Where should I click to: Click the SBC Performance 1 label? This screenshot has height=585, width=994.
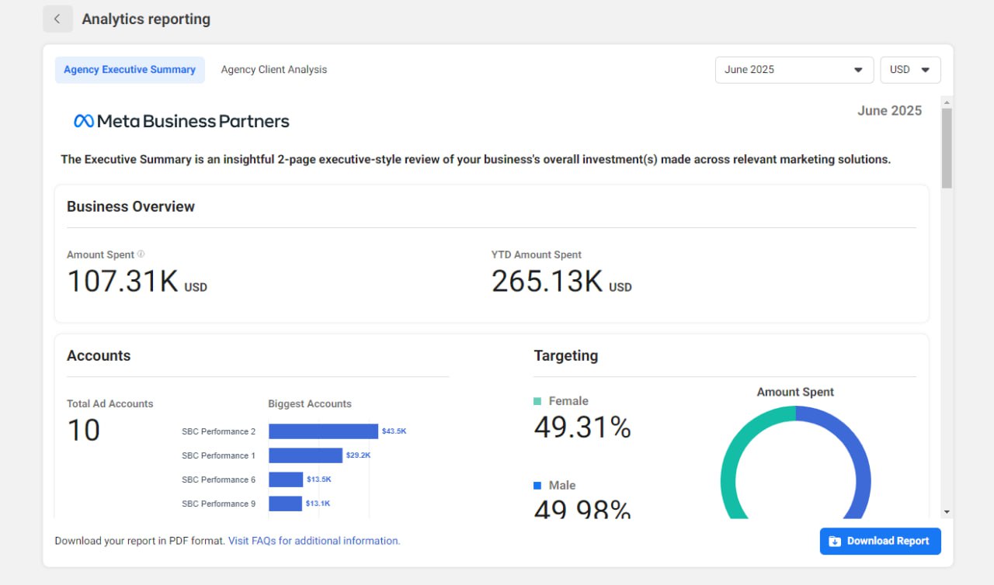pos(219,455)
